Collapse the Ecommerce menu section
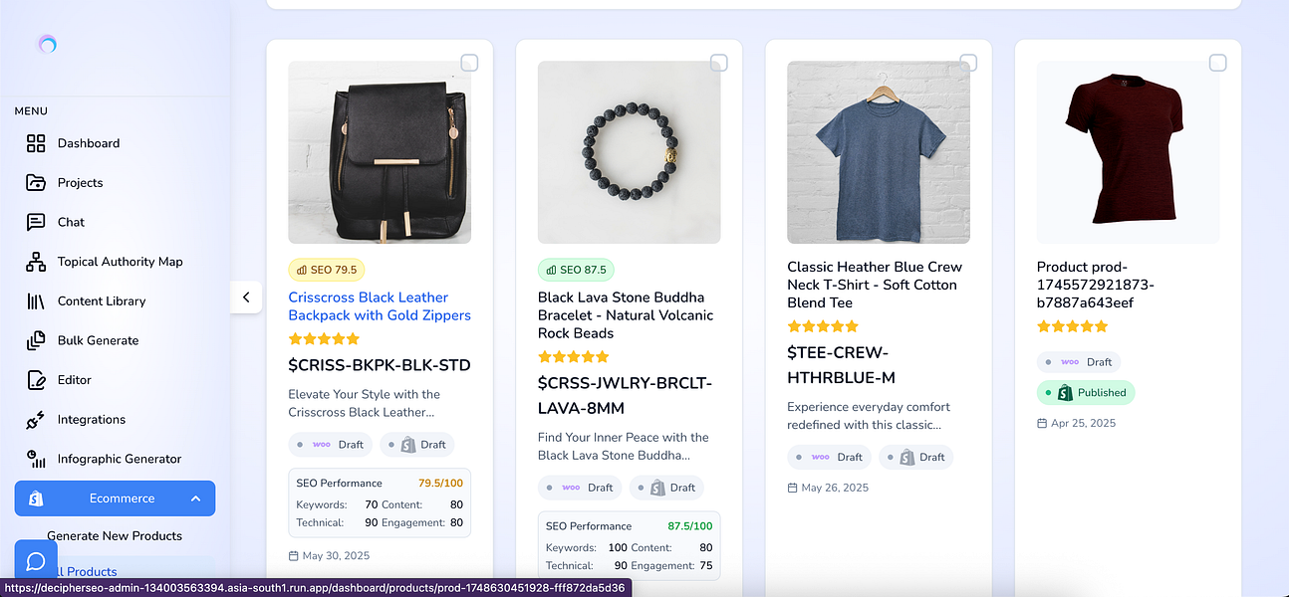Viewport: 1289px width, 597px height. (195, 498)
